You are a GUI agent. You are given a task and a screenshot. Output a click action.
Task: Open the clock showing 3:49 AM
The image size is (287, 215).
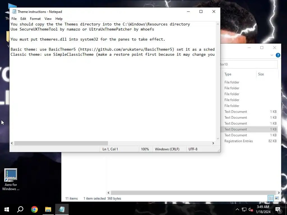(x=263, y=209)
